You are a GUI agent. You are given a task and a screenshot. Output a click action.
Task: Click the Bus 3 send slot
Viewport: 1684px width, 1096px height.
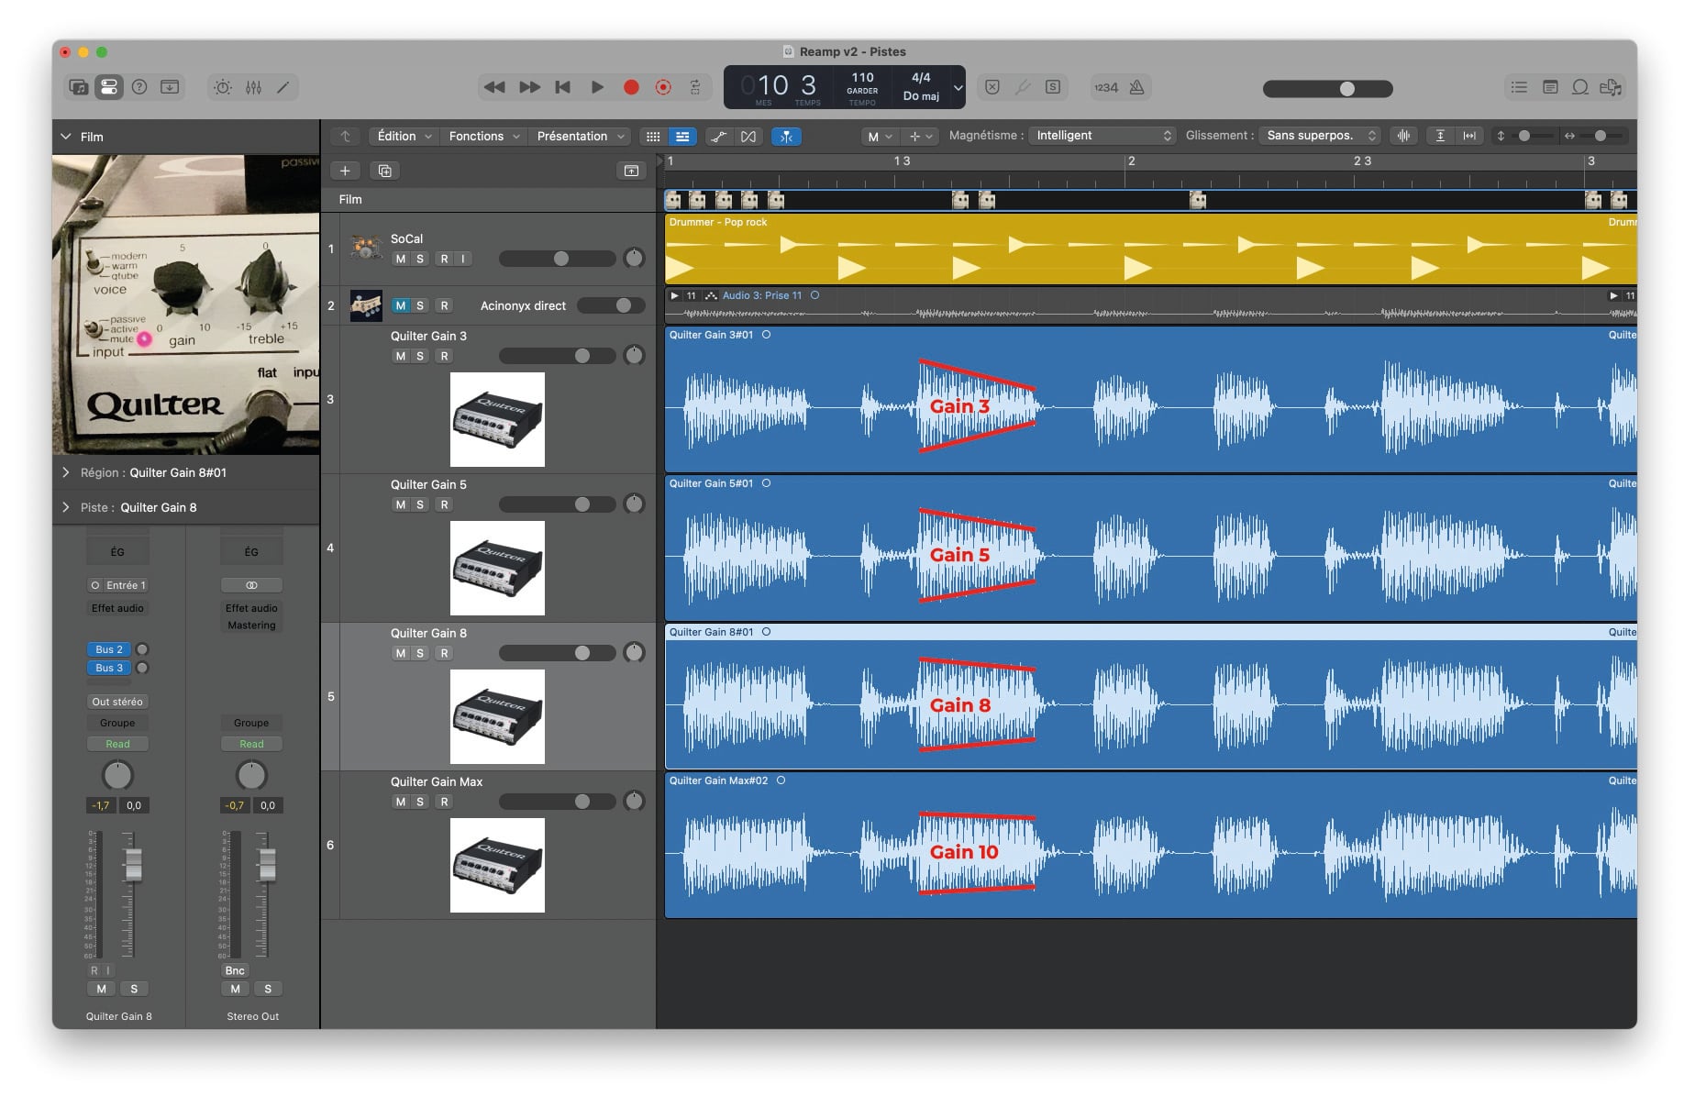point(109,668)
